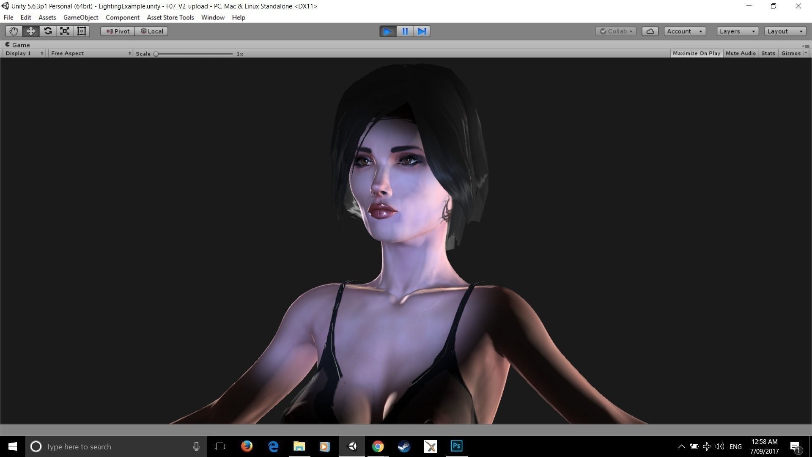This screenshot has width=812, height=457.
Task: Pause the running game
Action: (405, 31)
